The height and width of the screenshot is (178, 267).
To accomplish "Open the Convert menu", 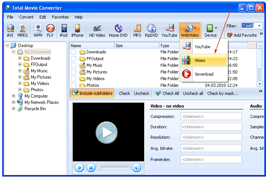I will click(26, 17).
